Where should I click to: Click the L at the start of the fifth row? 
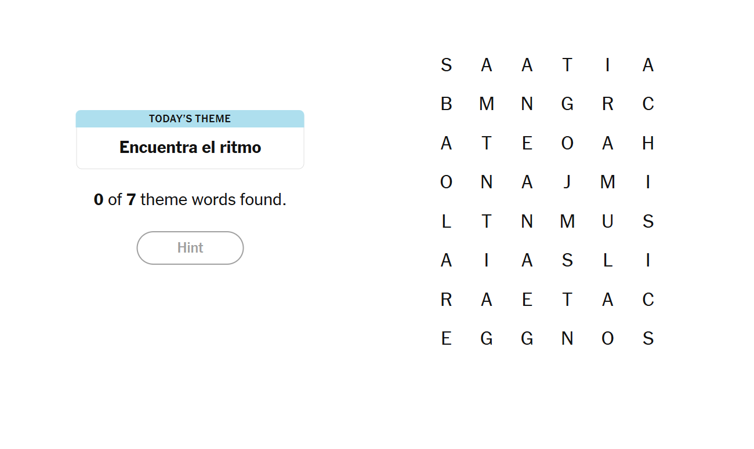tap(446, 221)
